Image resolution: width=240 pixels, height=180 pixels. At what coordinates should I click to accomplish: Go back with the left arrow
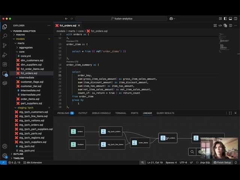66,18
